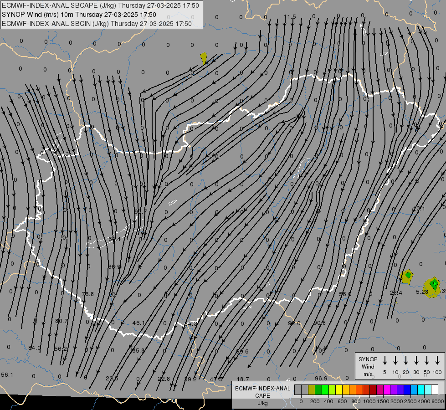Image resolution: width=446 pixels, height=410 pixels.
Task: Click the 26.4 value on the map
Action: (x=396, y=293)
